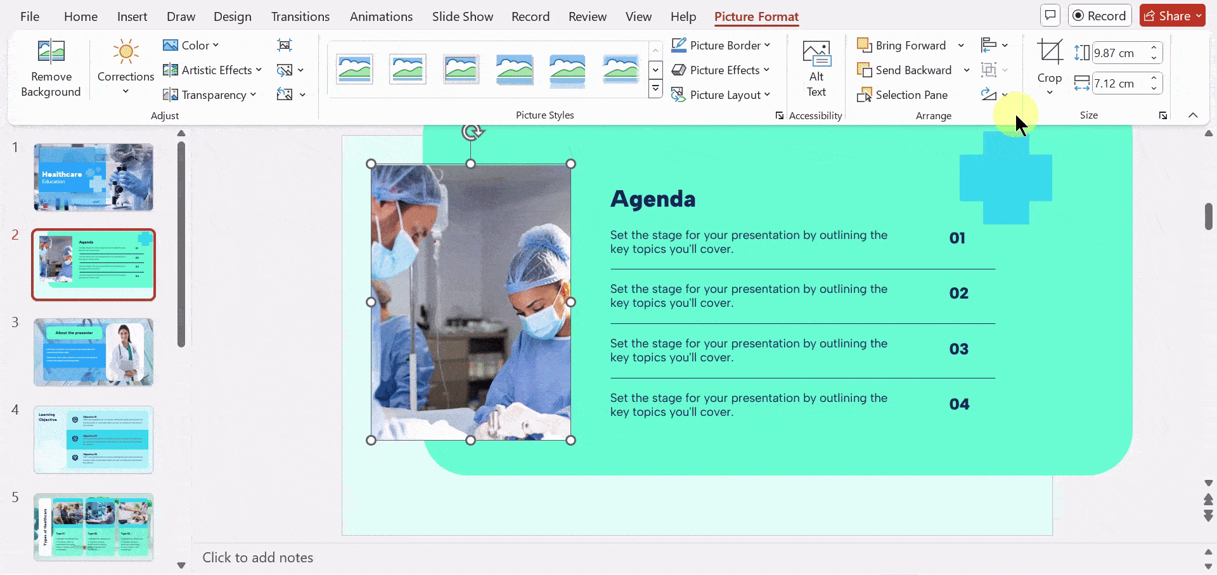1217x575 pixels.
Task: Switch to the Transitions tab
Action: (x=300, y=16)
